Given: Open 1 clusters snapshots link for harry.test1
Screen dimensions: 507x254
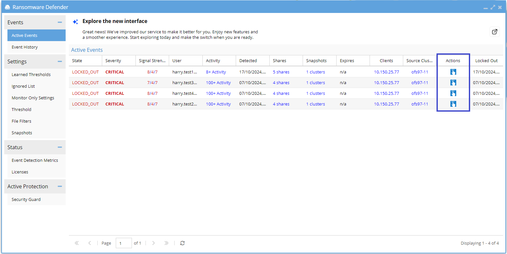Looking at the screenshot, I should 316,72.
